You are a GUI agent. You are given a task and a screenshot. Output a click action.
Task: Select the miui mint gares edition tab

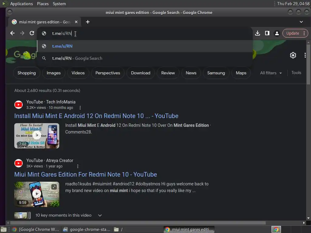tap(44, 22)
